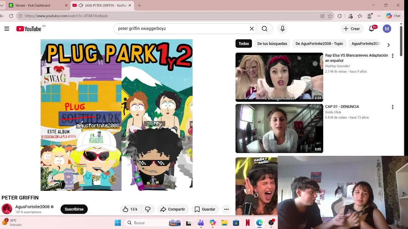Visit the Doble Click channel
This screenshot has width=408, height=229.
click(333, 112)
